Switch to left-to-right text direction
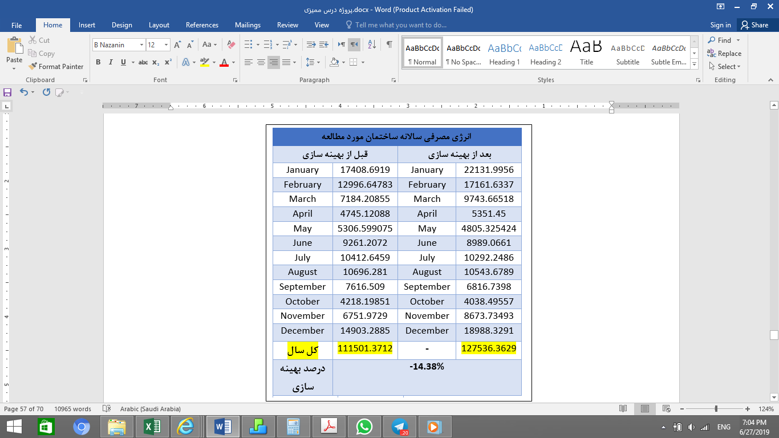This screenshot has height=438, width=779. [341, 44]
